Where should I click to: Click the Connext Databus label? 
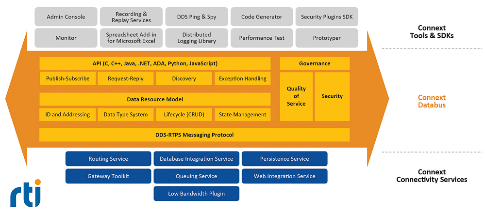point(432,101)
